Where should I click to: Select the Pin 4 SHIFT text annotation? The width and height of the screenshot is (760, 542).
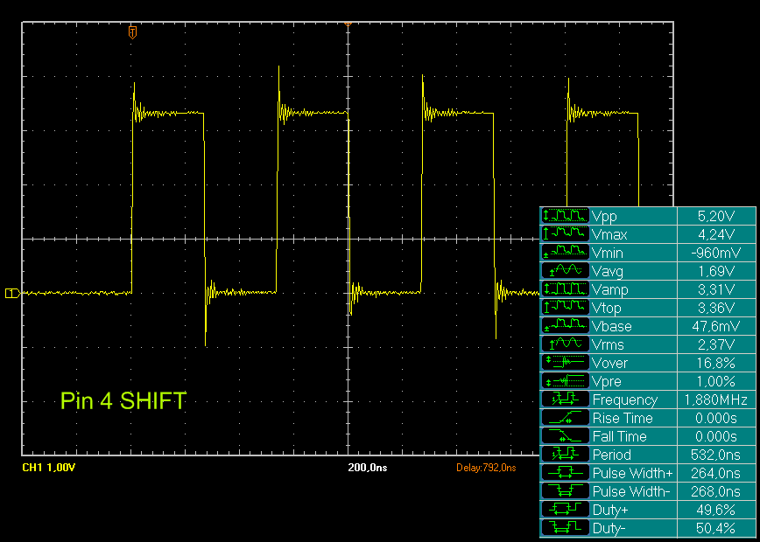coord(123,401)
